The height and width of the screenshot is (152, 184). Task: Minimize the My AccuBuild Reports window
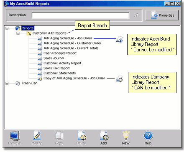click(x=166, y=4)
